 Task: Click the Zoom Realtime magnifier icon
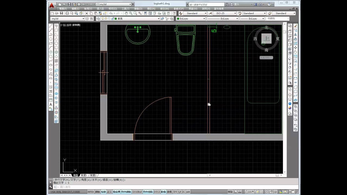[131, 13]
